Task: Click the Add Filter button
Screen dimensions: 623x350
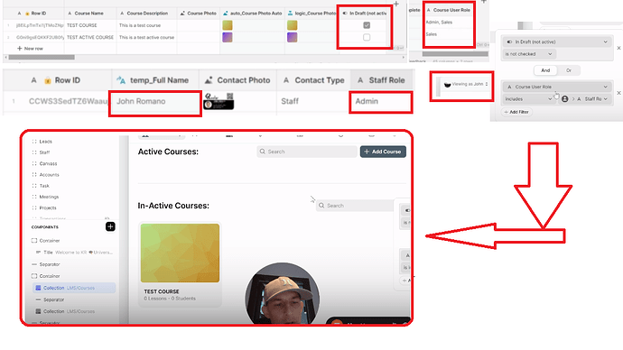Action: point(516,112)
